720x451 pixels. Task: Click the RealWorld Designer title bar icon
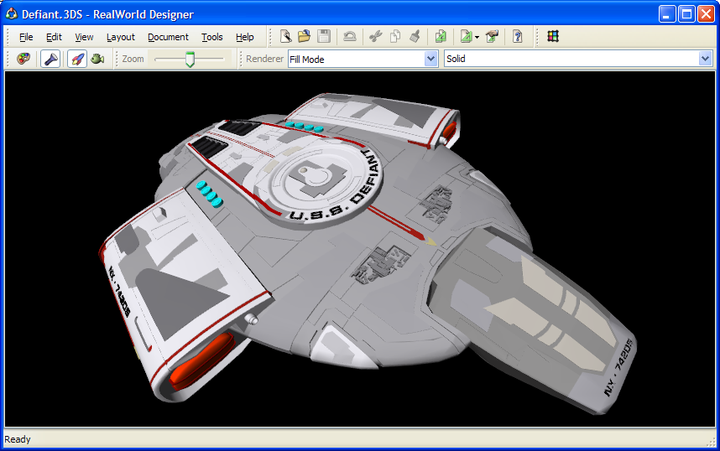(x=12, y=14)
